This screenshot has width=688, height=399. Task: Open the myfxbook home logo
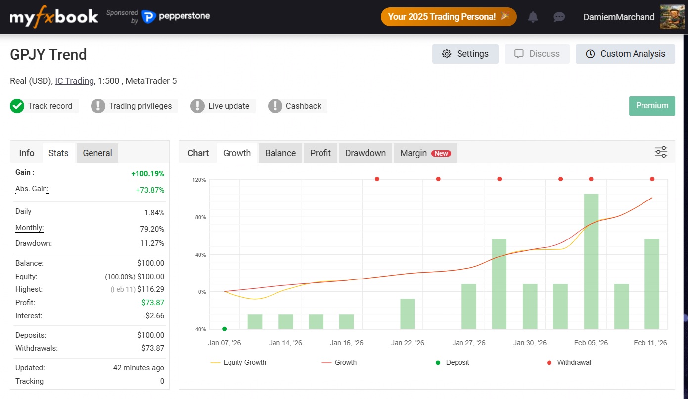(54, 17)
